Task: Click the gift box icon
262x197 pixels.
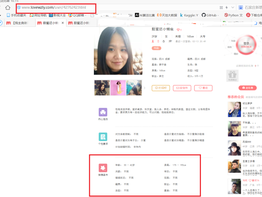Action: coord(232,76)
